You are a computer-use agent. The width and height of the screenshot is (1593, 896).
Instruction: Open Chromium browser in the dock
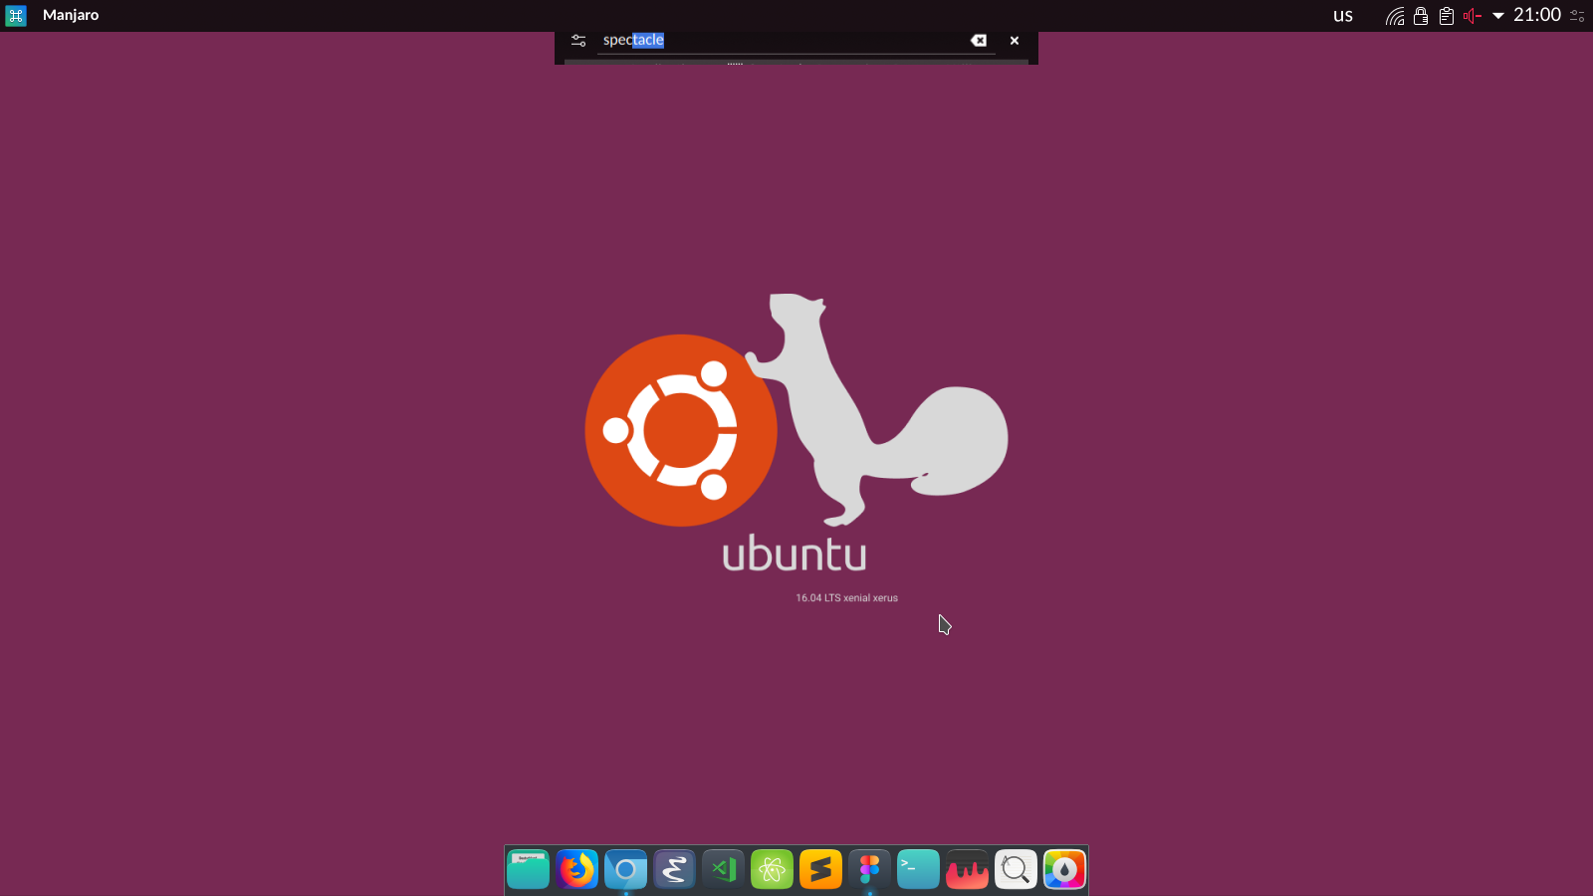point(625,870)
